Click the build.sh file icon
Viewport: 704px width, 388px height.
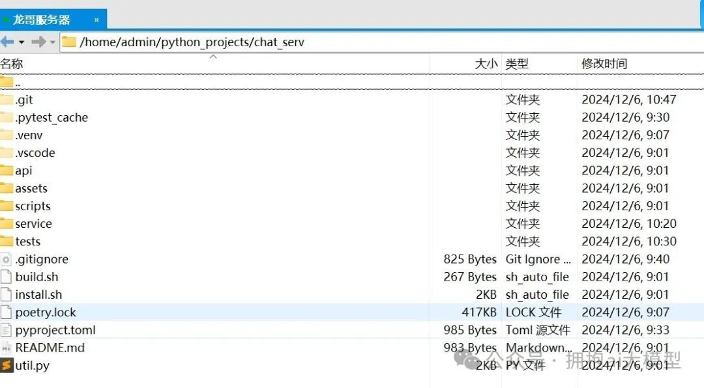coord(6,277)
